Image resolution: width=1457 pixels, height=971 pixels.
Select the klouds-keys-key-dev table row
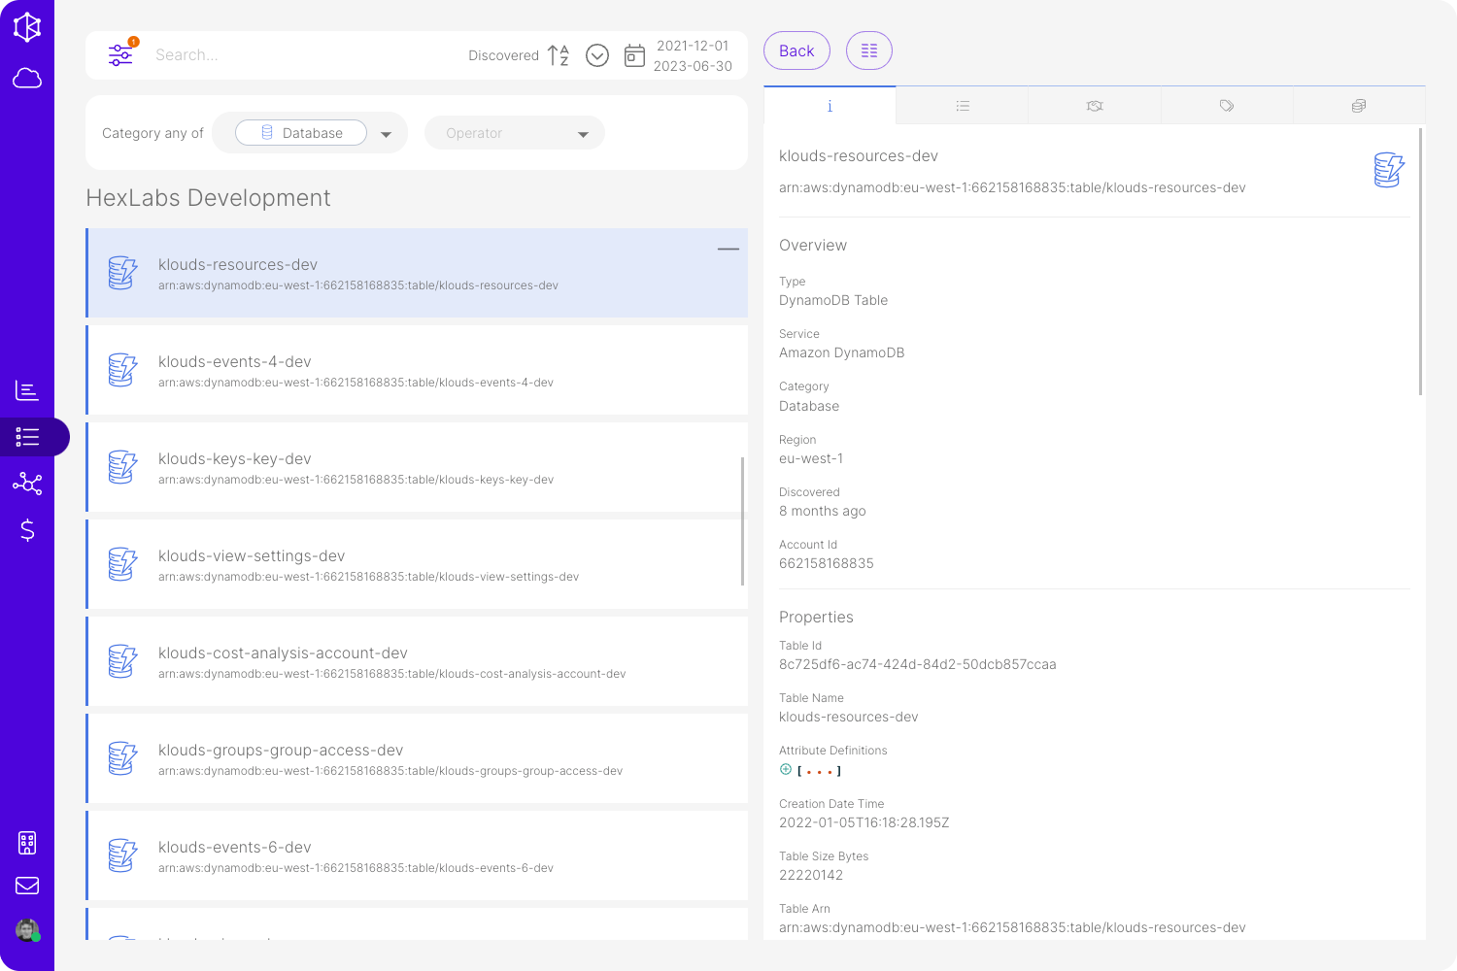click(x=417, y=467)
